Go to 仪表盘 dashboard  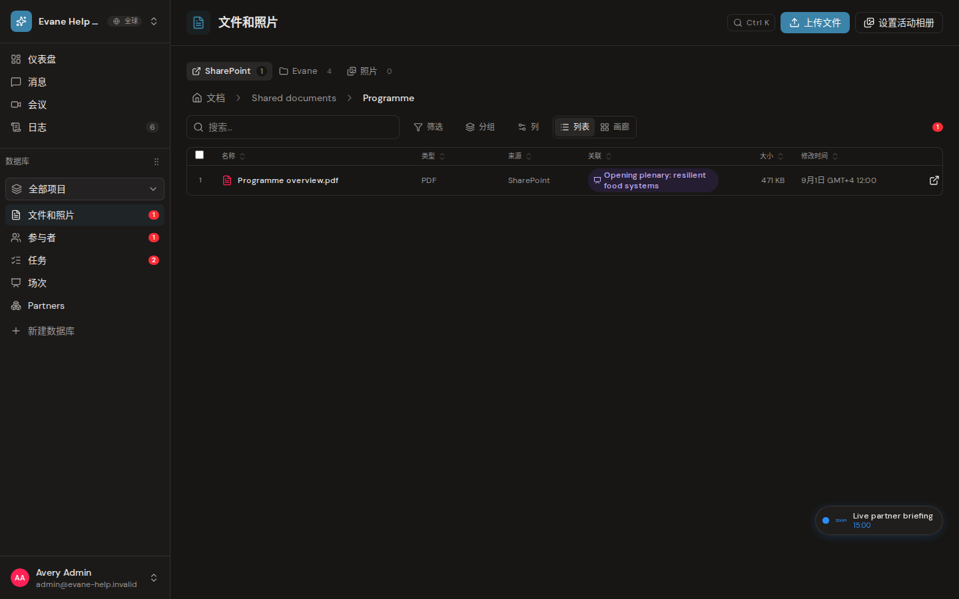tap(85, 59)
